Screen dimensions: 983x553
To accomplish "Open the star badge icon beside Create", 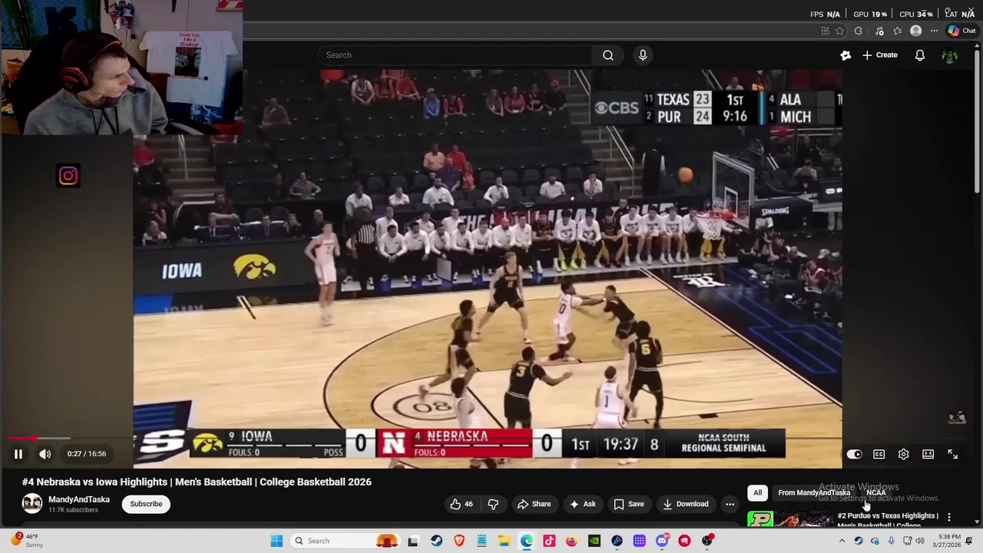I will 846,55.
